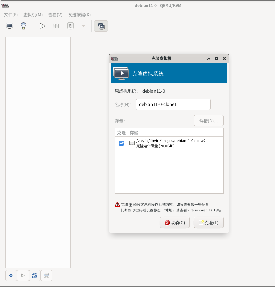
Task: Click the run snapshot button at bottom
Action: pyautogui.click(x=23, y=276)
